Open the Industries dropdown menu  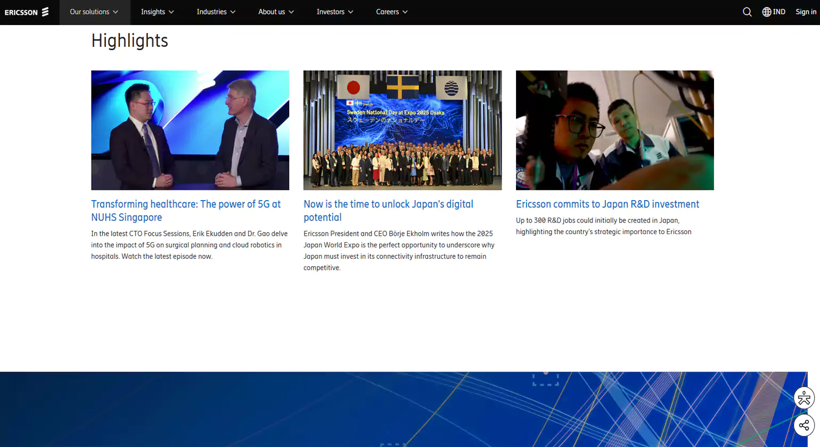pos(216,12)
